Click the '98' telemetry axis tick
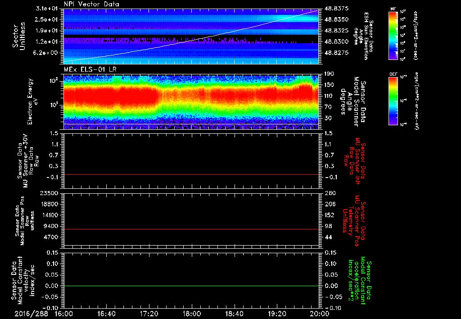Screen dimensions: 461x319 [328, 226]
